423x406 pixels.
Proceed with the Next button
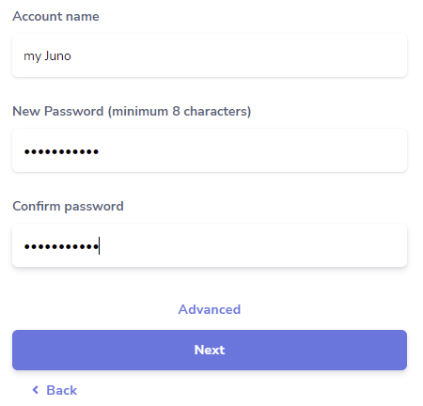coord(210,350)
